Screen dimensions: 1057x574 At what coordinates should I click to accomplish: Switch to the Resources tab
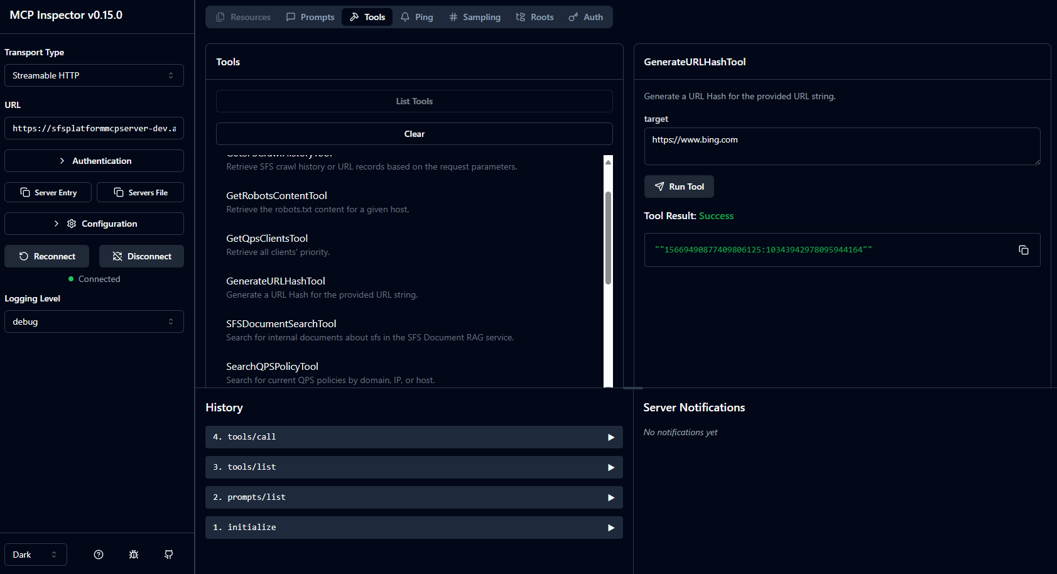pos(243,17)
